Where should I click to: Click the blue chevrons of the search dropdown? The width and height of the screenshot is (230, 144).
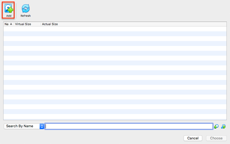[42, 126]
